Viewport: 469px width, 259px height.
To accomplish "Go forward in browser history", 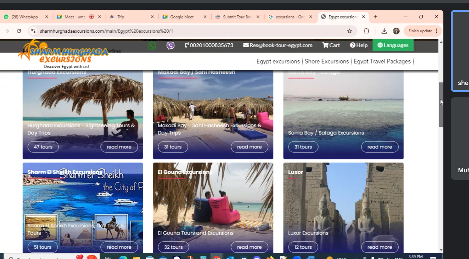I will point(7,31).
